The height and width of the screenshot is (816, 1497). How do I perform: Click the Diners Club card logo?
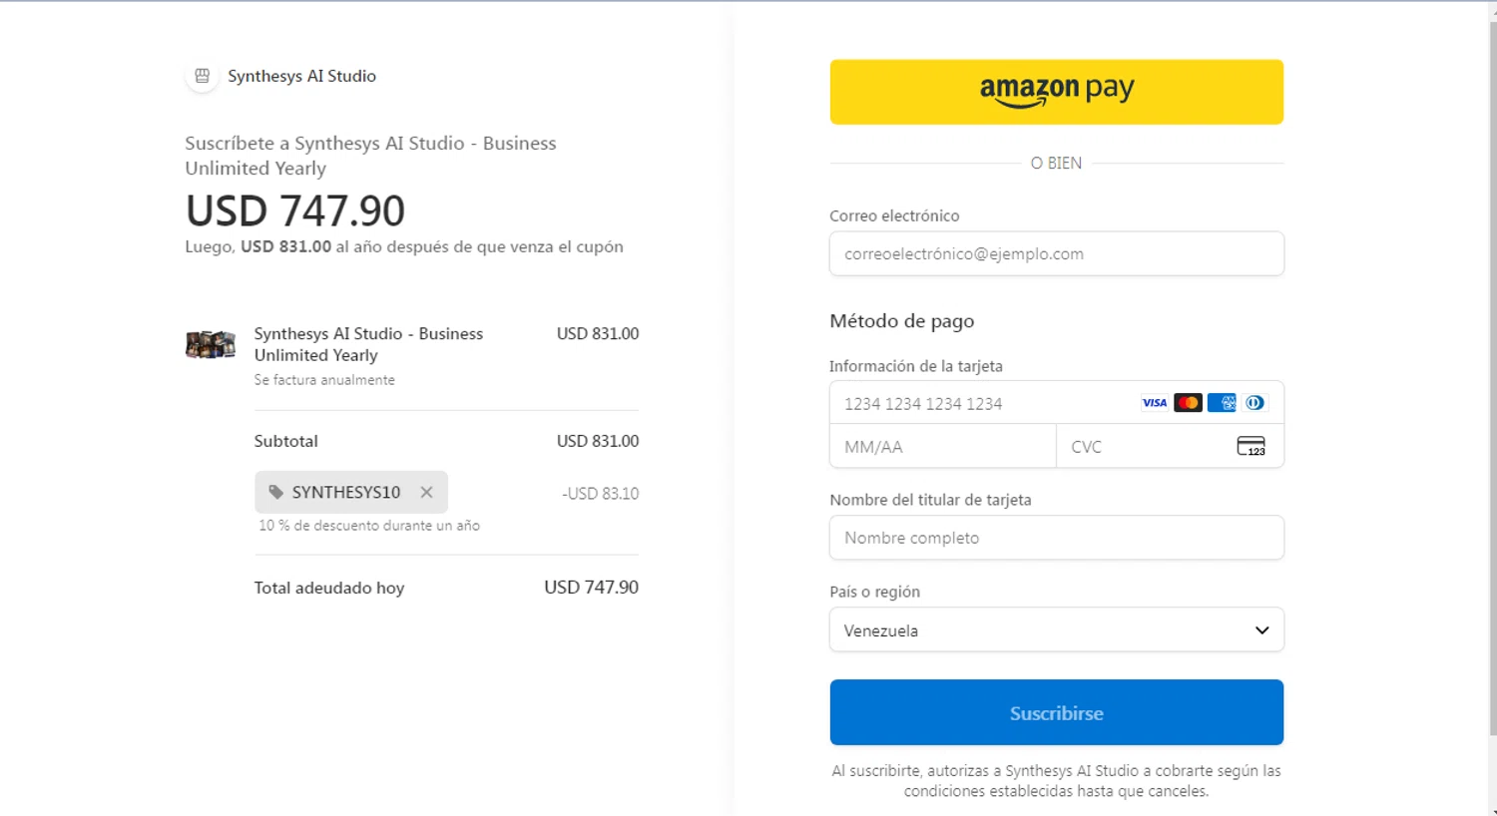point(1254,403)
